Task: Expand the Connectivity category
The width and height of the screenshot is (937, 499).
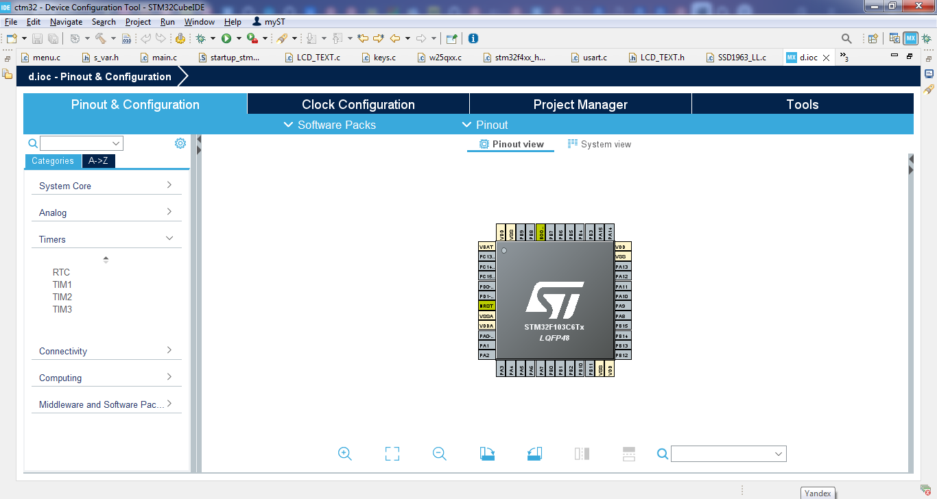Action: 106,351
